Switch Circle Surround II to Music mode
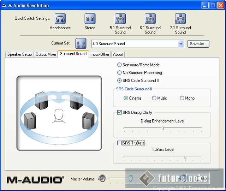Image resolution: width=226 pixels, height=191 pixels. point(154,98)
